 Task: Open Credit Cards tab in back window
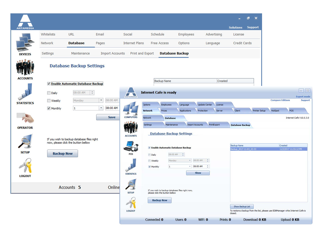pyautogui.click(x=242, y=43)
